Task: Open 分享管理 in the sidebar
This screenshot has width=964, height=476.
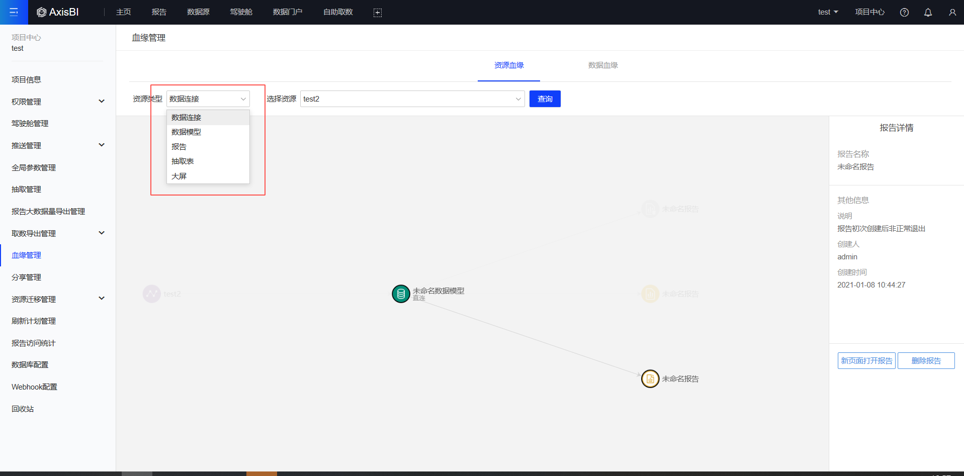Action: pyautogui.click(x=27, y=277)
